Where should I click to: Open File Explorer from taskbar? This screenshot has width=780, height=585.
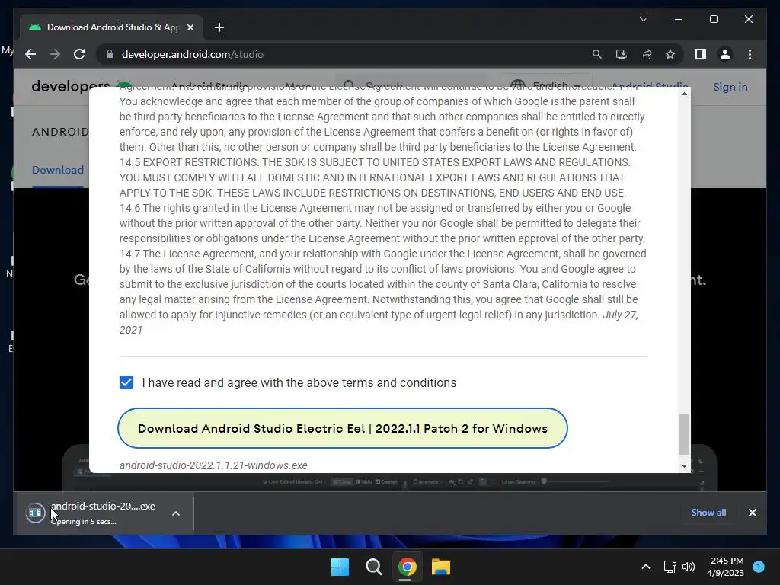(x=441, y=567)
